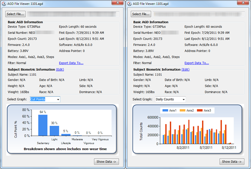Click 'Weight: 165lbs' in left window
The height and width of the screenshot is (169, 251).
point(18,92)
